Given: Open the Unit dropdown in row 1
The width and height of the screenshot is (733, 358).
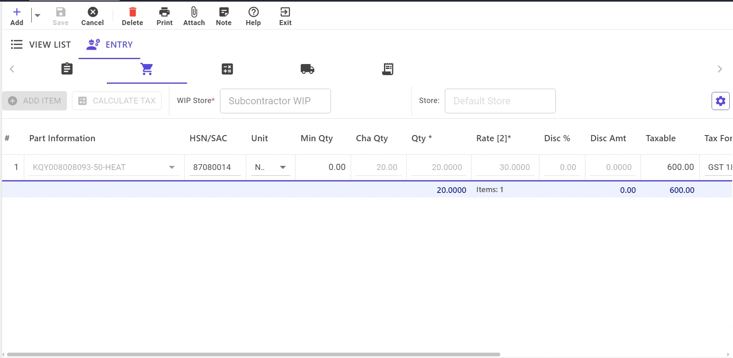Looking at the screenshot, I should pyautogui.click(x=283, y=167).
